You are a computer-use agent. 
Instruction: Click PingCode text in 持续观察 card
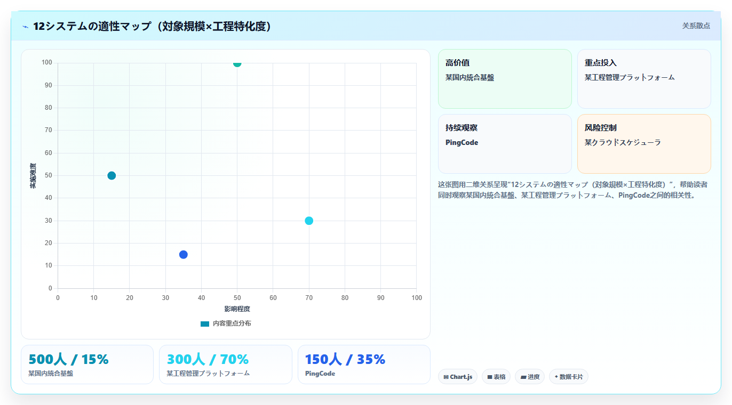coord(462,142)
